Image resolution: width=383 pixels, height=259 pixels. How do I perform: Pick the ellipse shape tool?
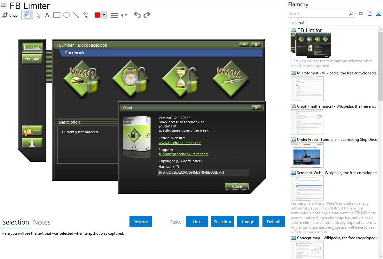[x=66, y=15]
